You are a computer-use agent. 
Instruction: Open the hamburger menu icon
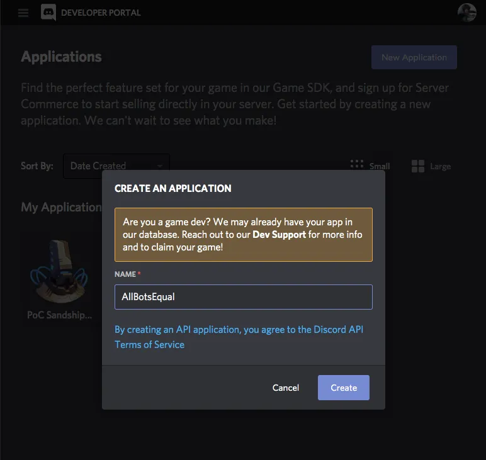[23, 13]
